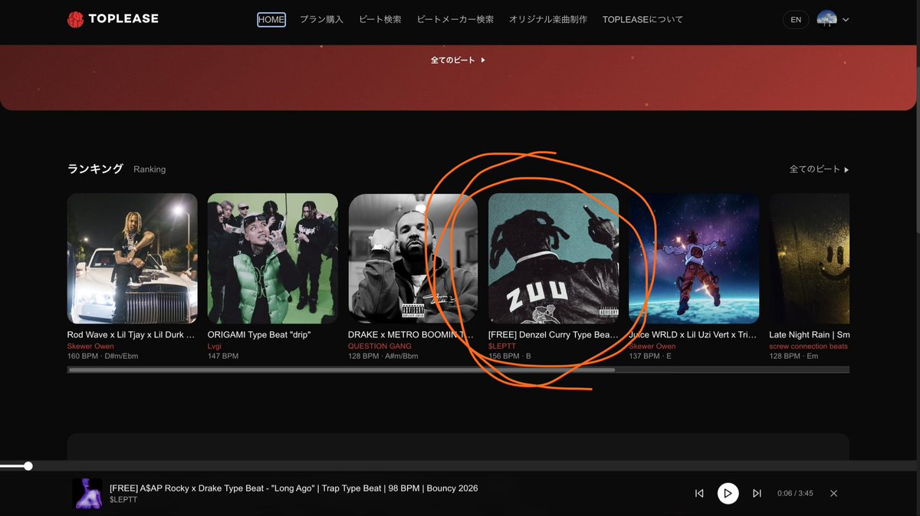
Task: Click the [FREE] Denzel Curry Type Beat title
Action: pos(554,335)
